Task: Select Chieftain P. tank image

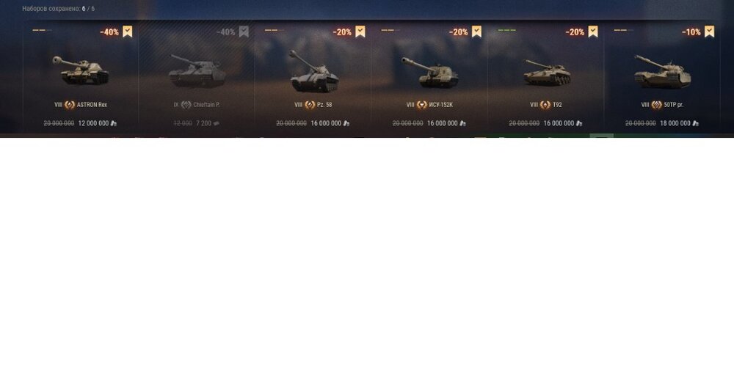Action: (x=197, y=71)
